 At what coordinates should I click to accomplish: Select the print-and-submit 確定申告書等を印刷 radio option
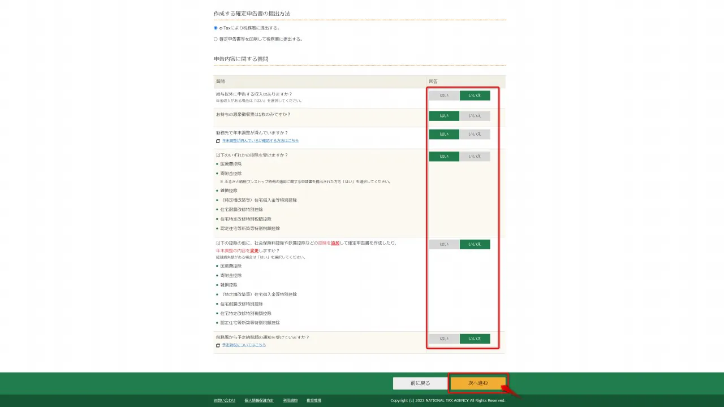pos(216,39)
